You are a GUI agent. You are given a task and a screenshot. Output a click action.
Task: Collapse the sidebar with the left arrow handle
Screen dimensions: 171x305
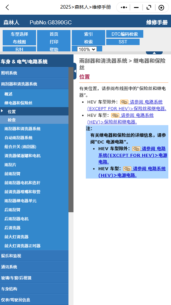tap(75, 71)
